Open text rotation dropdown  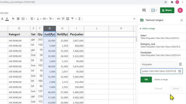[52, 19]
